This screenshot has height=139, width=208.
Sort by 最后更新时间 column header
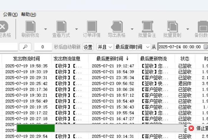[113, 59]
